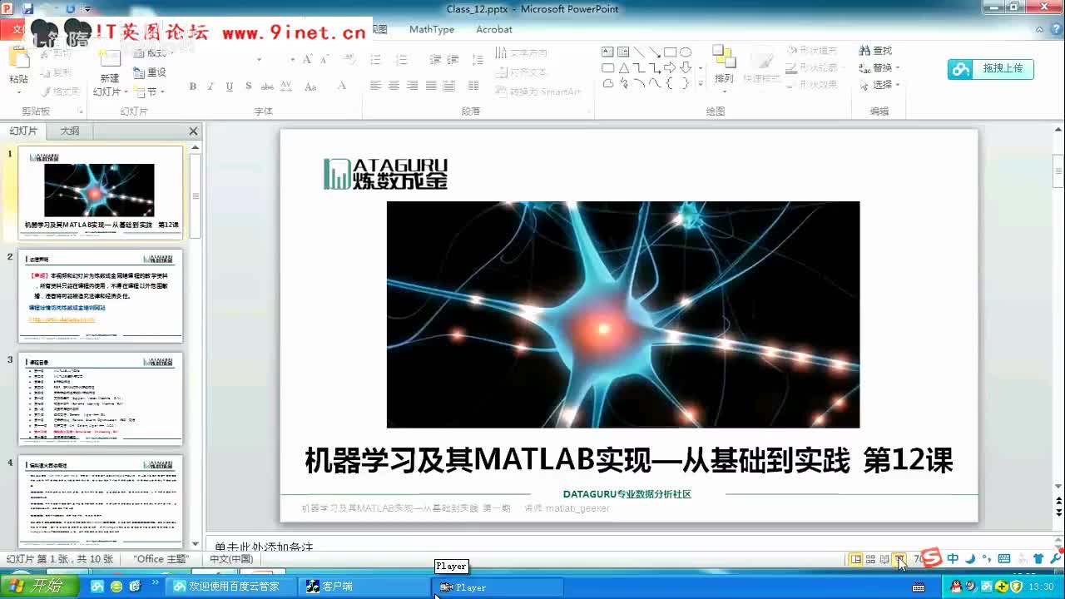This screenshot has height=599, width=1065.
Task: Select the Down Arrow block shape
Action: coord(686,67)
